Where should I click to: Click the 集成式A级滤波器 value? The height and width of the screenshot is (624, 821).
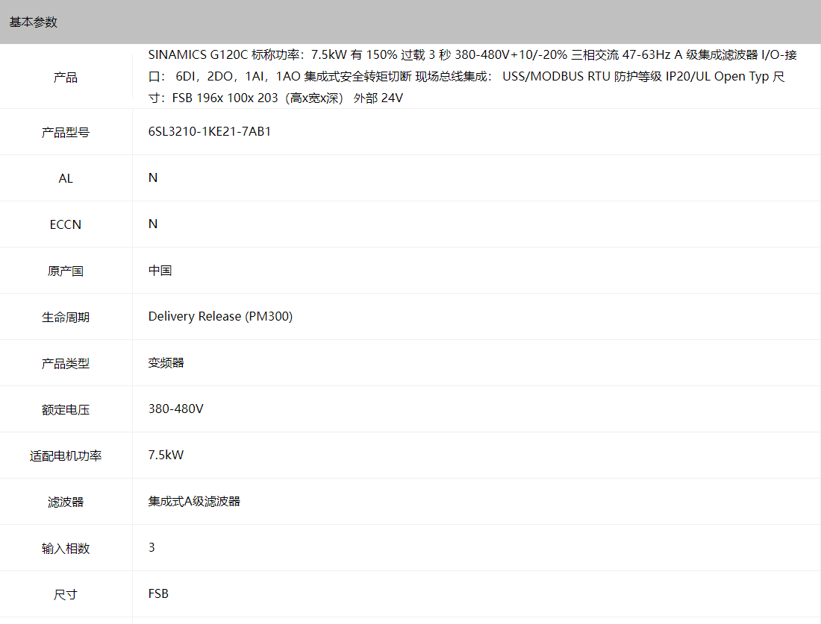[x=194, y=501]
